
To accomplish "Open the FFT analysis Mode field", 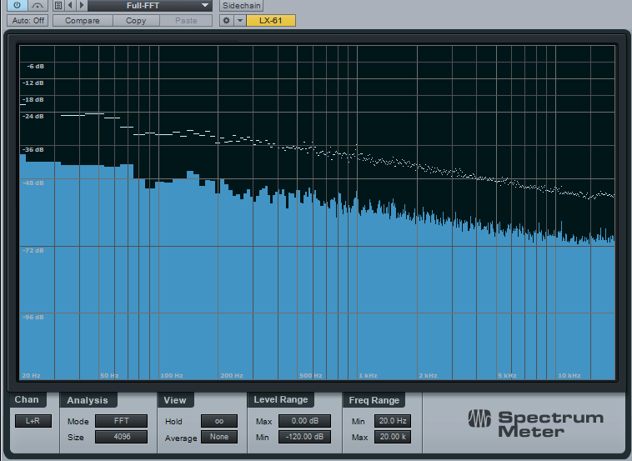I will pos(121,421).
